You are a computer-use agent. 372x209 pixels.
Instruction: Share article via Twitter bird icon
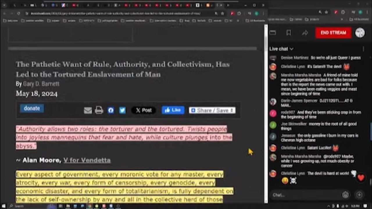click(122, 110)
